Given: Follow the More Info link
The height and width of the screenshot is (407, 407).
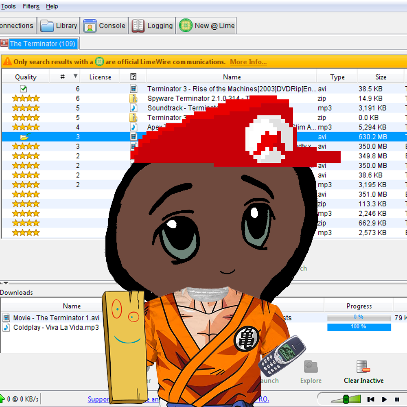Looking at the screenshot, I should tap(248, 62).
